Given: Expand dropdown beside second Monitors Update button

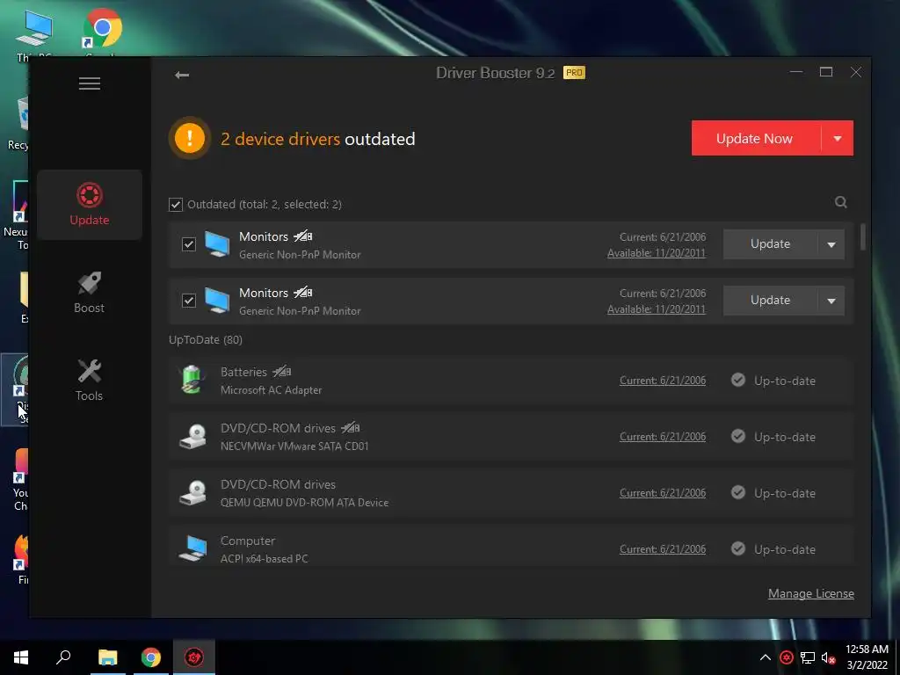Looking at the screenshot, I should point(831,301).
